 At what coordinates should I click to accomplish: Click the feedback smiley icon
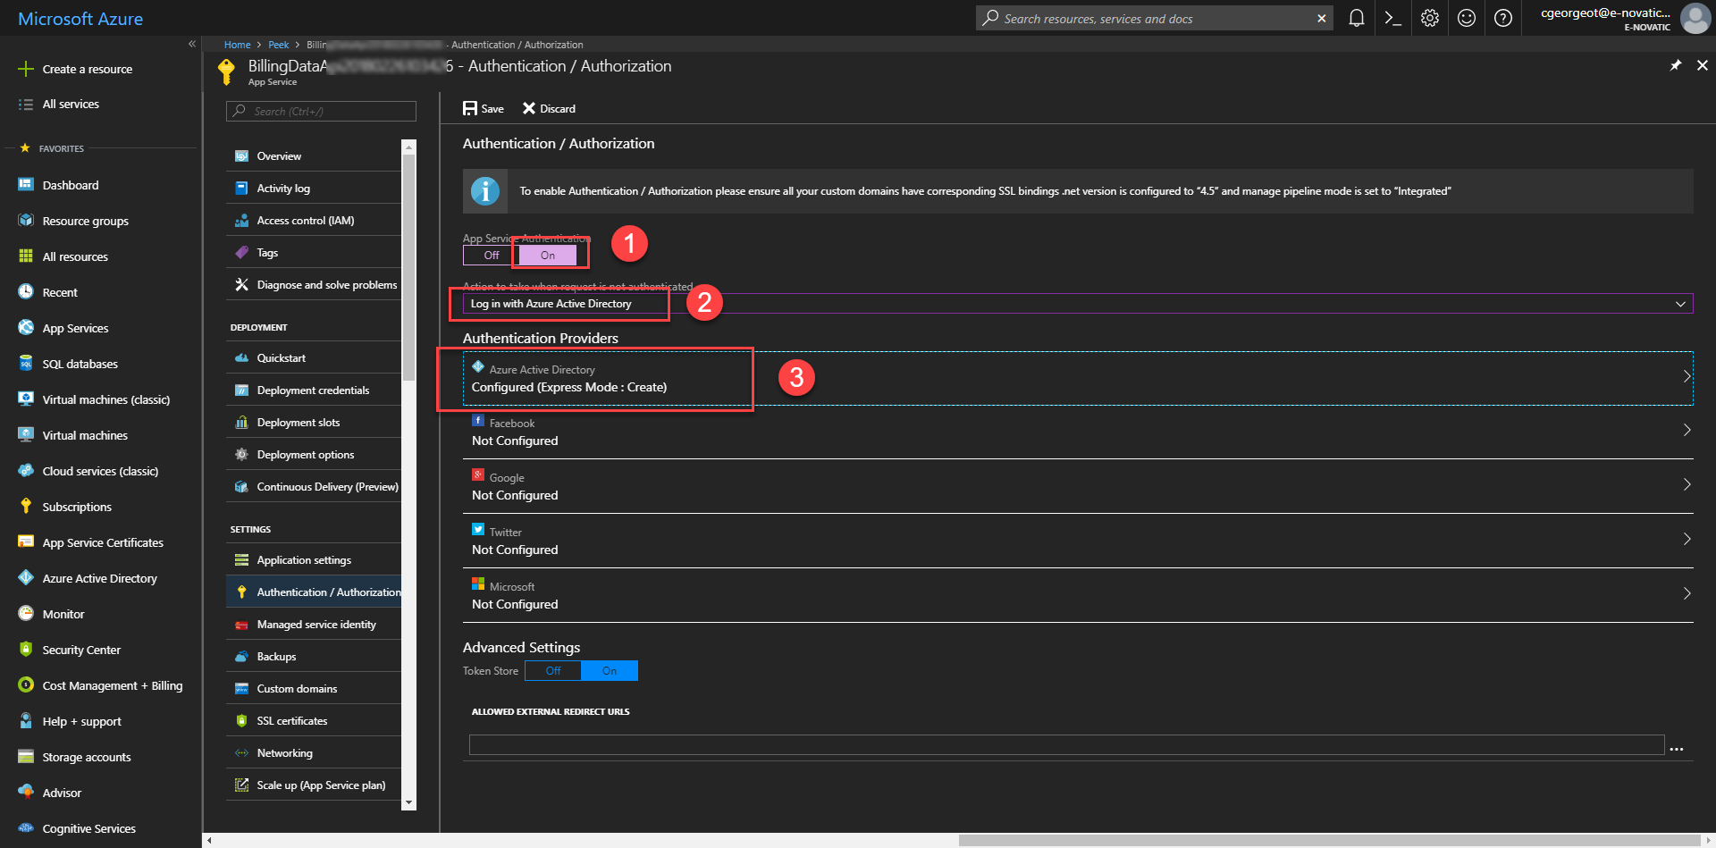click(x=1467, y=18)
